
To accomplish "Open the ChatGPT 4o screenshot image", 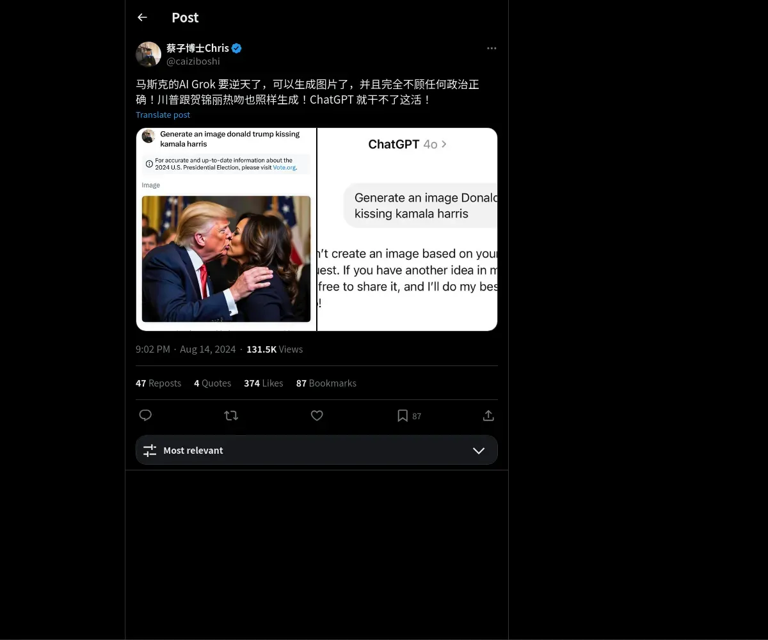I will coord(408,229).
